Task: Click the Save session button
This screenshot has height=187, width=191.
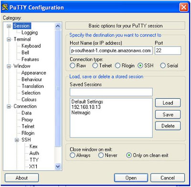Action: [x=168, y=114]
